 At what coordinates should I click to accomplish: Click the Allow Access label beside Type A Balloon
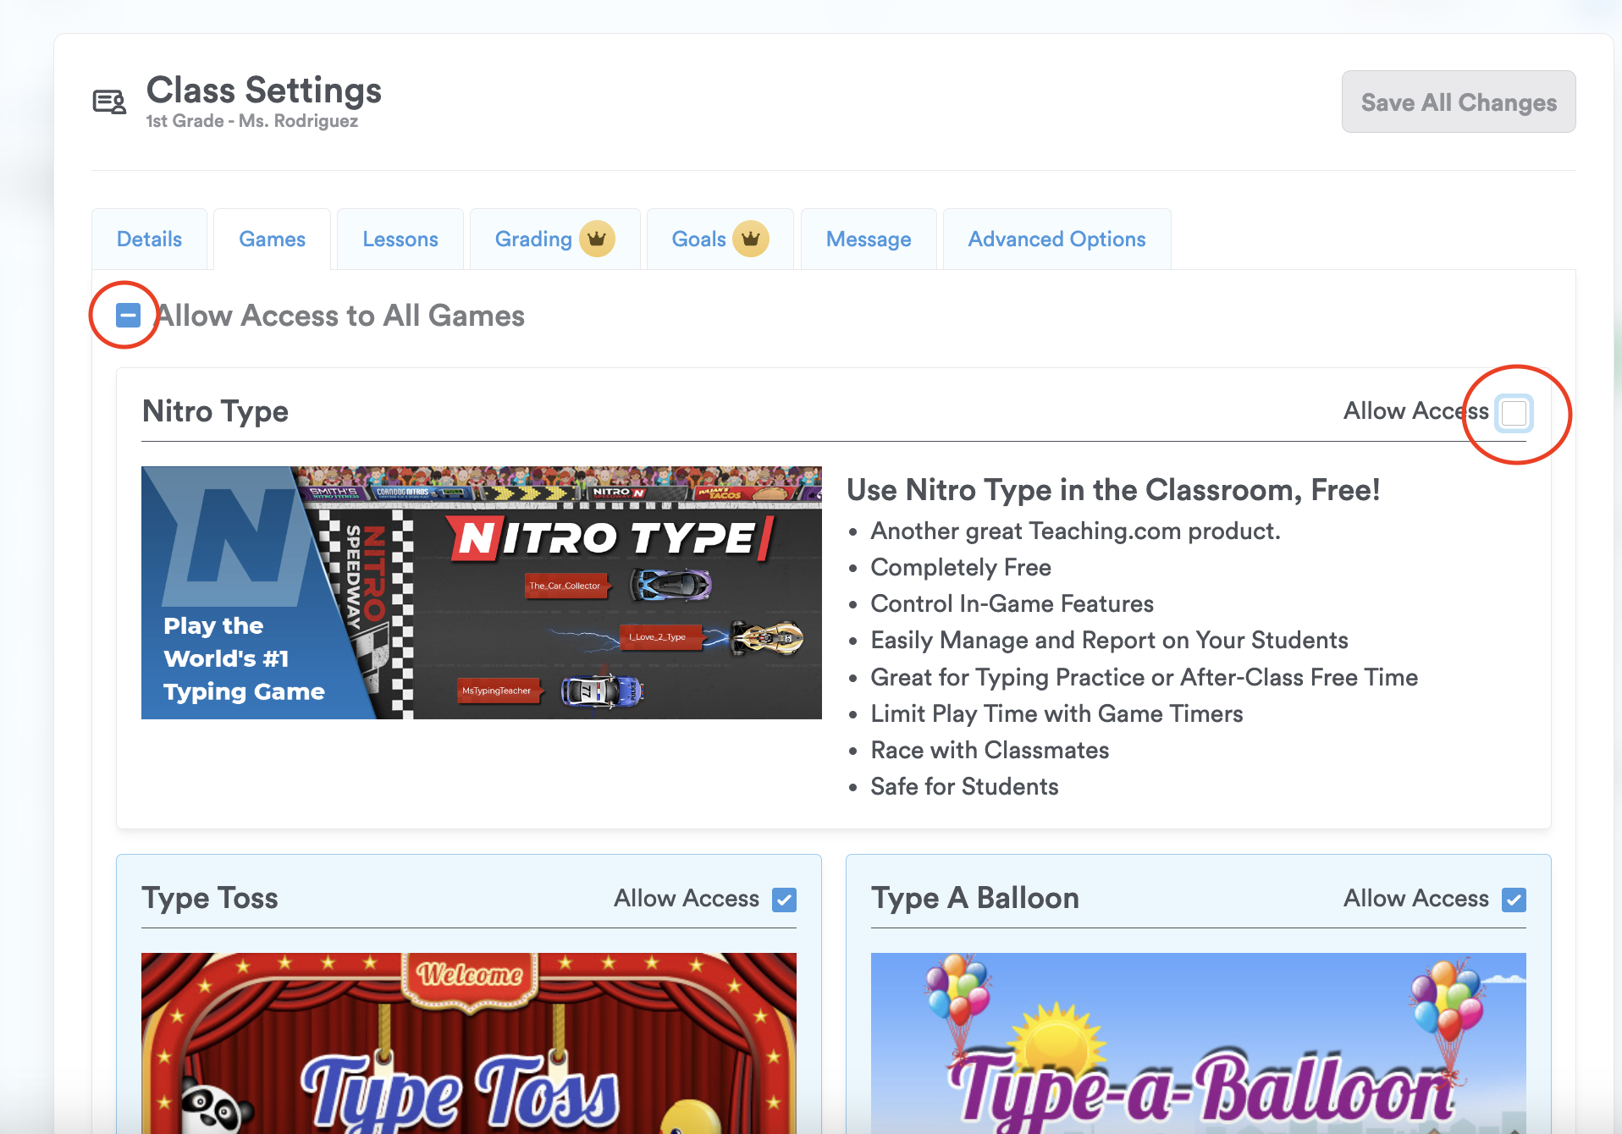coord(1416,899)
